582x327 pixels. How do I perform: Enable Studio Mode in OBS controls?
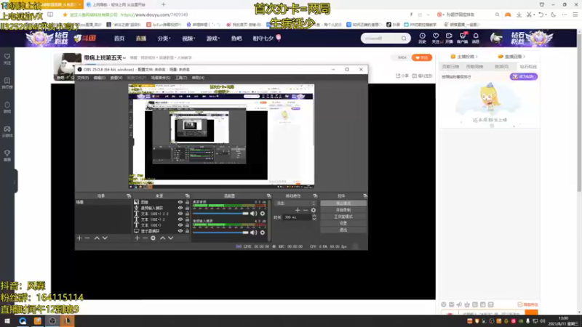coord(343,217)
